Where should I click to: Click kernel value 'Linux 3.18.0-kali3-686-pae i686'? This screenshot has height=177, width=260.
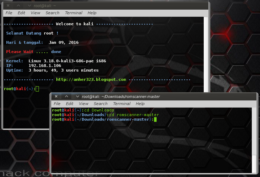67,61
